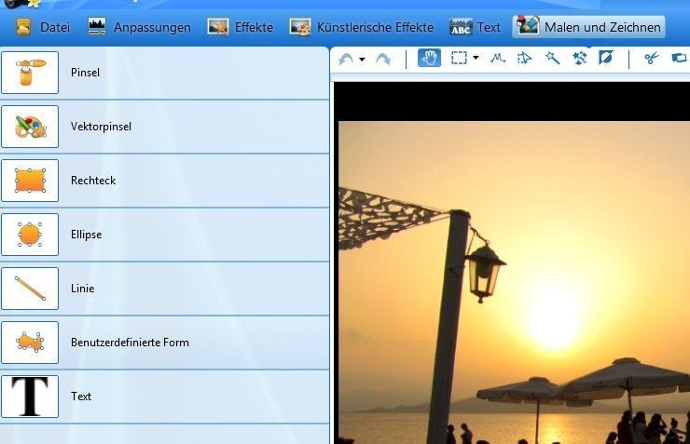Click the undo arrow icon
690x444 pixels.
tap(346, 59)
